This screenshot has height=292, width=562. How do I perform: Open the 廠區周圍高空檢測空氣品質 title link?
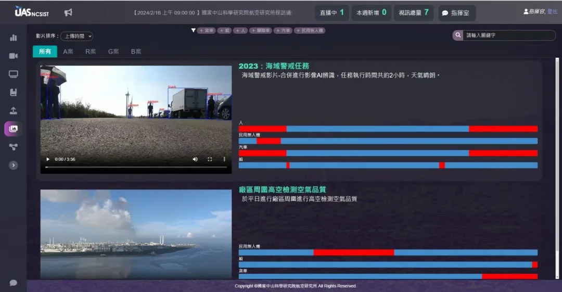(x=283, y=189)
